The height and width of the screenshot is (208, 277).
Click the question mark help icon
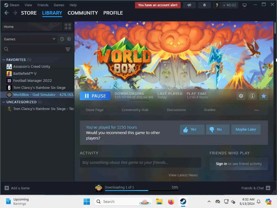217,5
